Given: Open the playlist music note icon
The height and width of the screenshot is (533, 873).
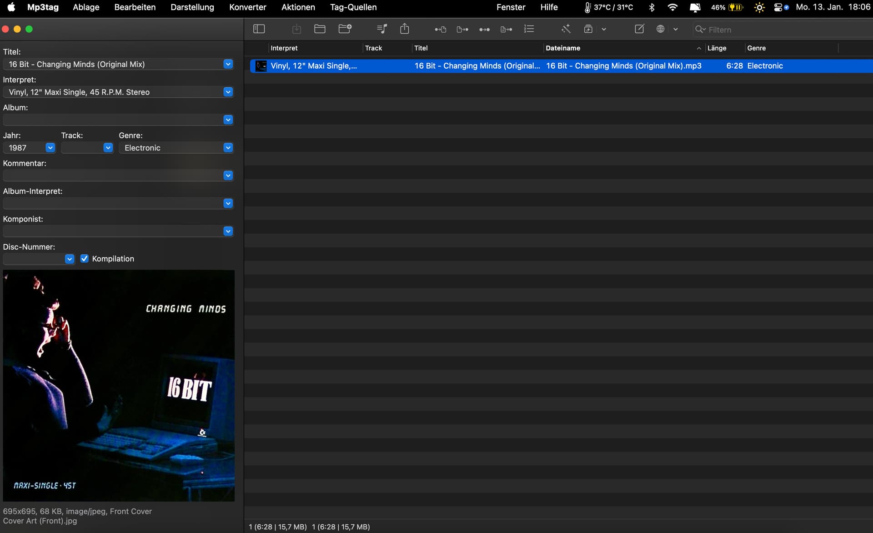Looking at the screenshot, I should coord(382,29).
